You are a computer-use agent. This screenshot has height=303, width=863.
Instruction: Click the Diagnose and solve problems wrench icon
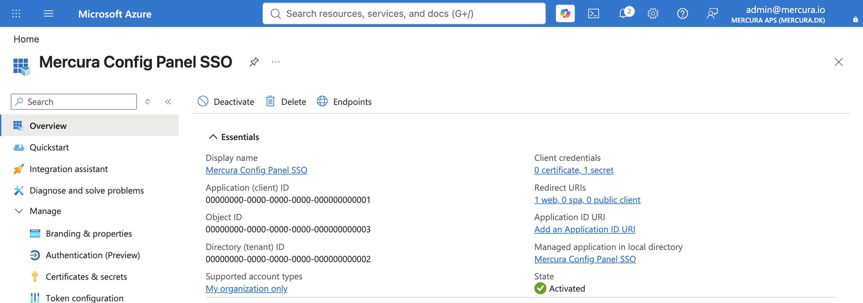(x=19, y=191)
